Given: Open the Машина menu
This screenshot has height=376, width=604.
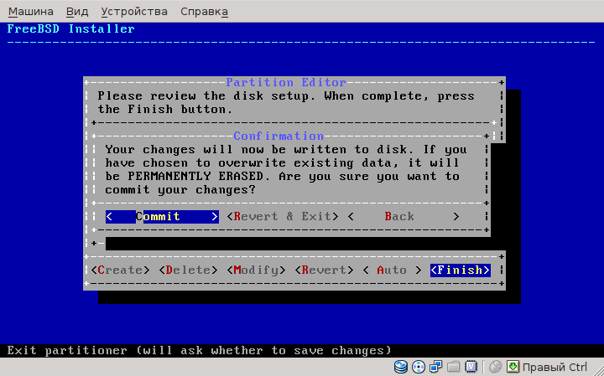Looking at the screenshot, I should (x=31, y=12).
